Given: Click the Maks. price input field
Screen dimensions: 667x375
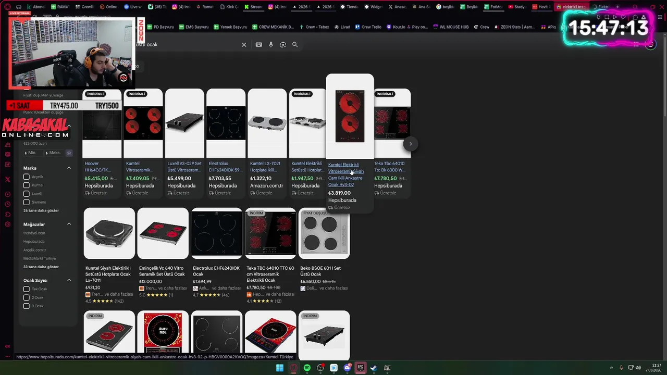Looking at the screenshot, I should pos(54,153).
